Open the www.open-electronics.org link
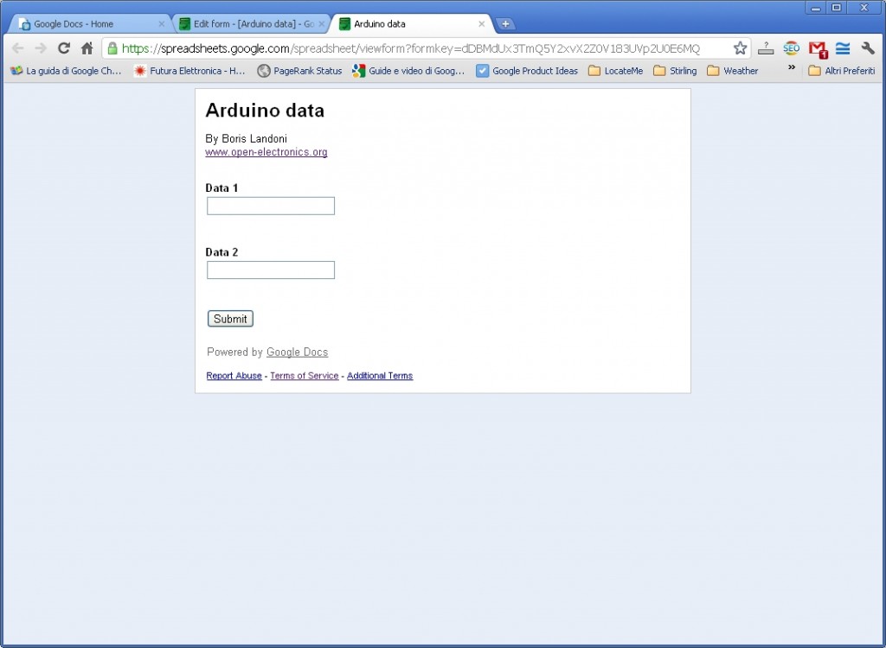This screenshot has width=886, height=648. click(266, 152)
